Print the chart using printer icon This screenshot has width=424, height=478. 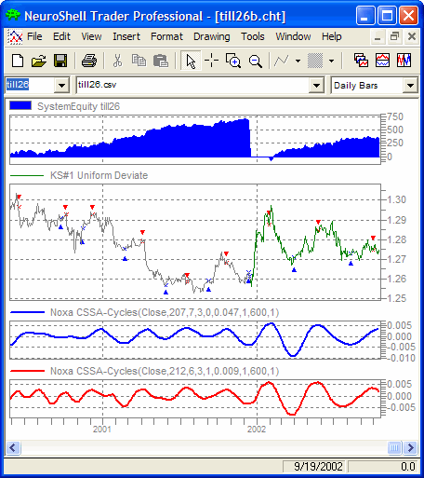89,61
